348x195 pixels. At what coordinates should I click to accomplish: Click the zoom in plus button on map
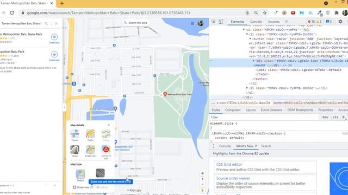[202, 179]
